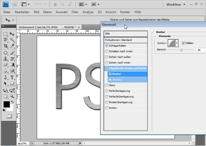Uncheck the highlighted Kontur sub-item checkbox

click(x=110, y=74)
